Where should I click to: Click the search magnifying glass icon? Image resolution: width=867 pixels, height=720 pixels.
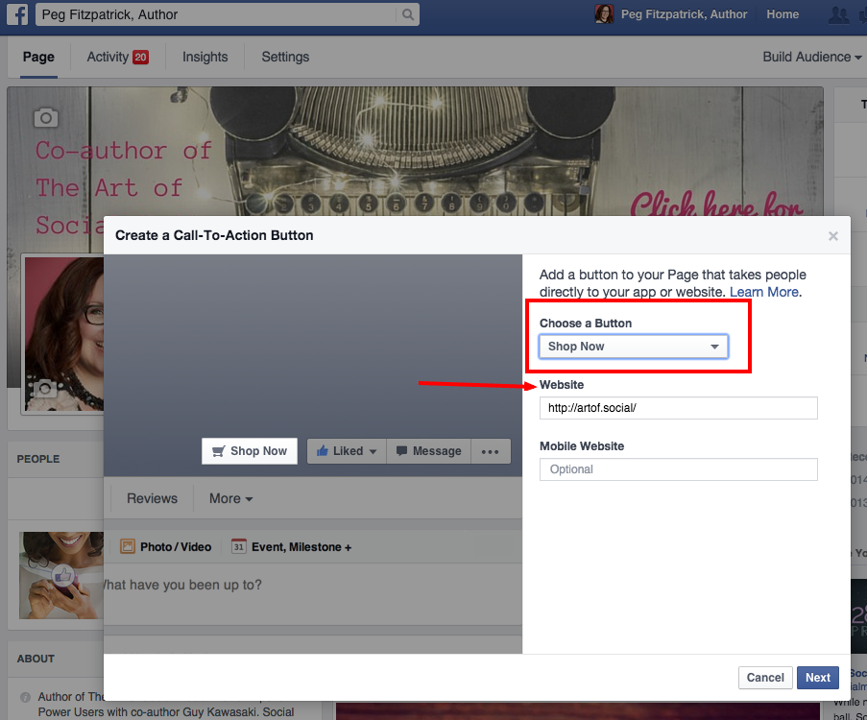point(407,15)
